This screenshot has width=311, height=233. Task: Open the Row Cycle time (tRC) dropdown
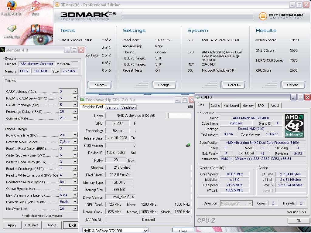click(75, 135)
